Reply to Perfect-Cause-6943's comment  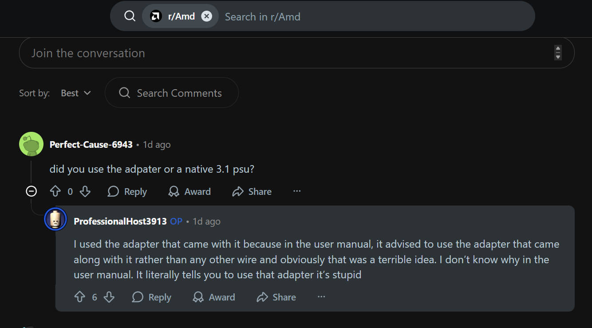(x=127, y=191)
